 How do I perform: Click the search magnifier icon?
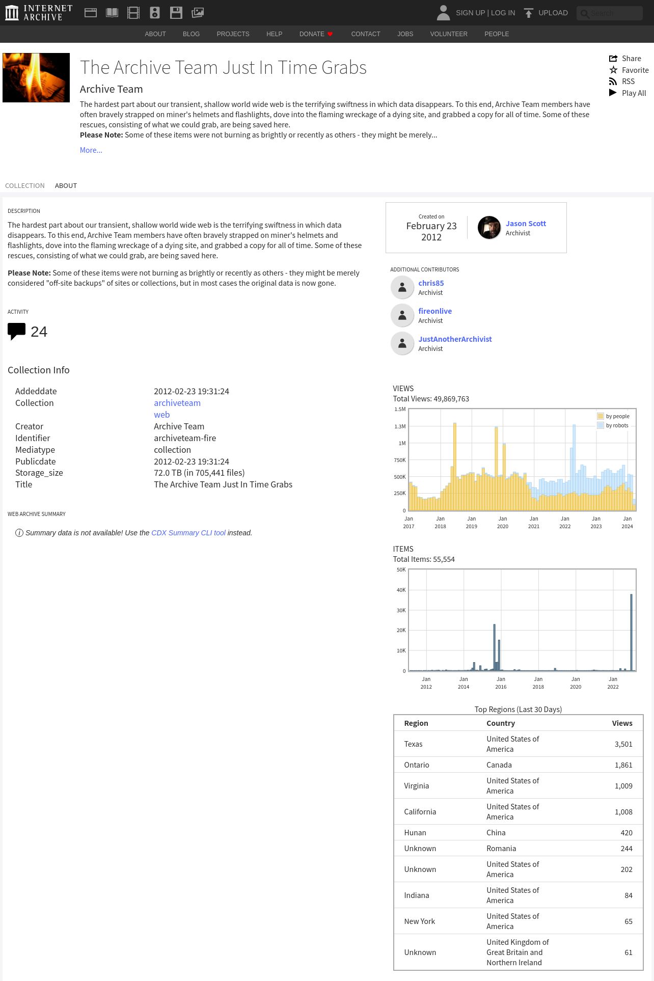[x=585, y=14]
